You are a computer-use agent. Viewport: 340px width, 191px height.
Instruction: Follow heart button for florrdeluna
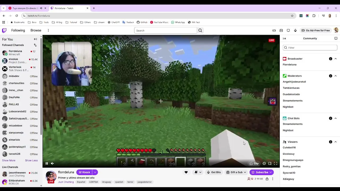[186, 172]
